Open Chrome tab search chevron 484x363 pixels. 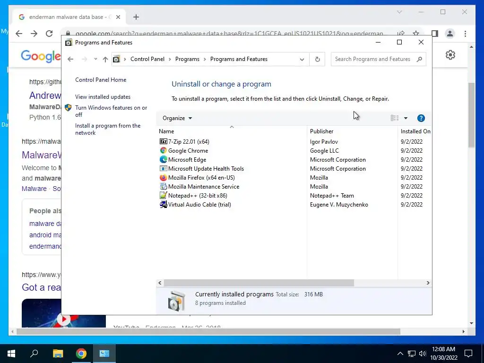pyautogui.click(x=399, y=12)
